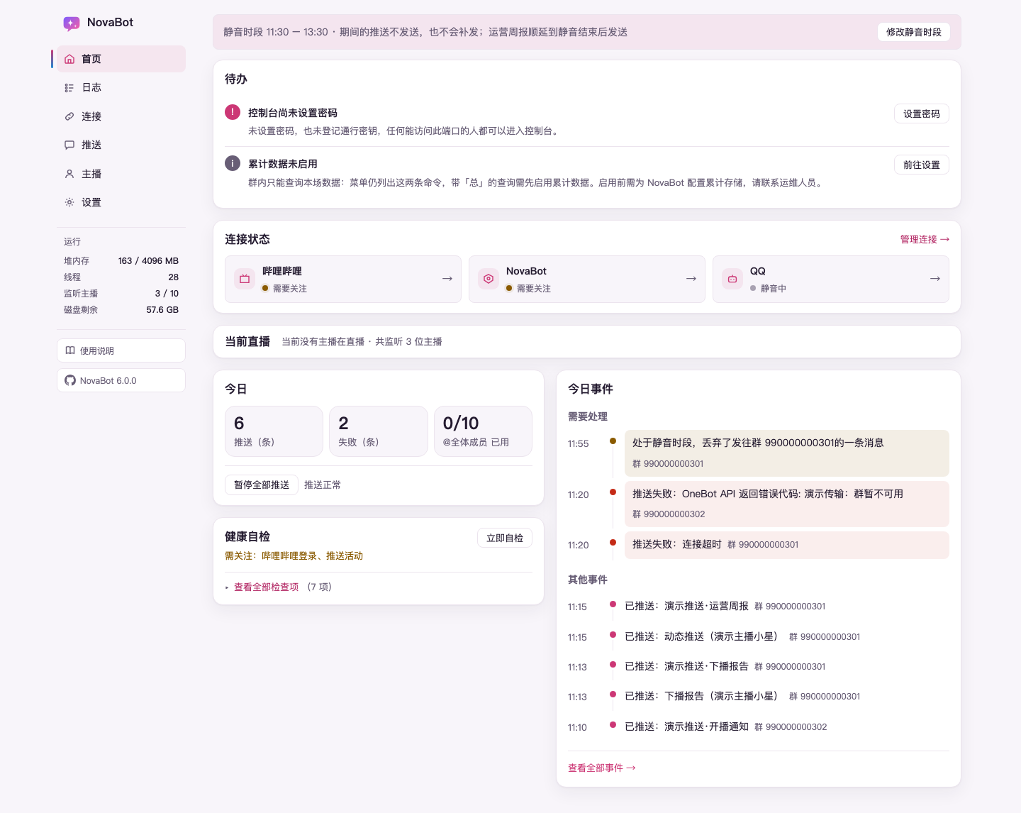Open the 推送 section
Screen dimensions: 1021x813
pos(121,145)
